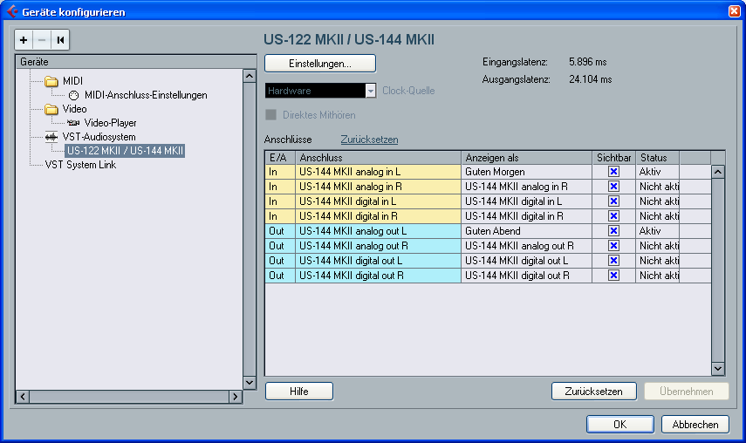Open the Hardware Clock-Quelle dropdown
Screen dimensions: 746x443
click(320, 91)
